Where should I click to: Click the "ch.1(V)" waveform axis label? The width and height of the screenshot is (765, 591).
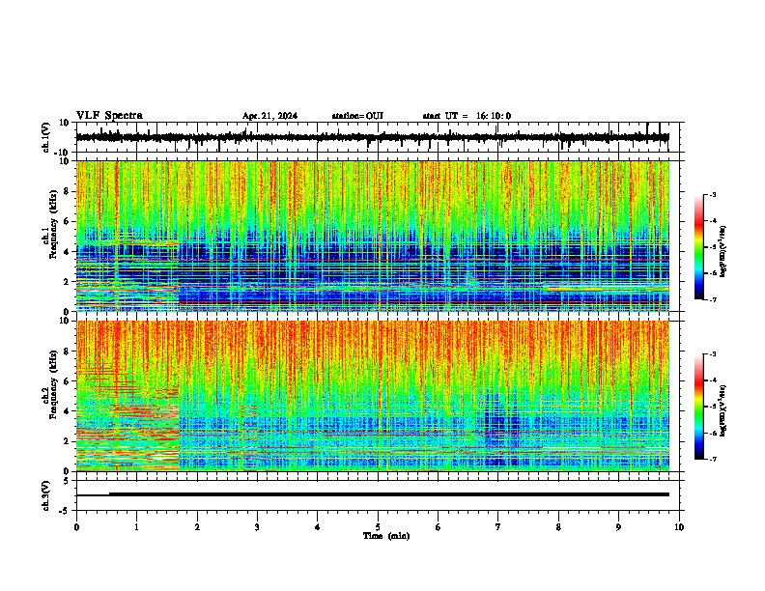coord(46,137)
